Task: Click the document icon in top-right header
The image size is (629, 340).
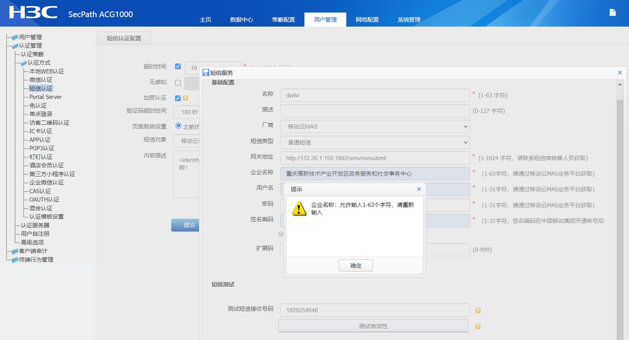Action: pos(612,13)
